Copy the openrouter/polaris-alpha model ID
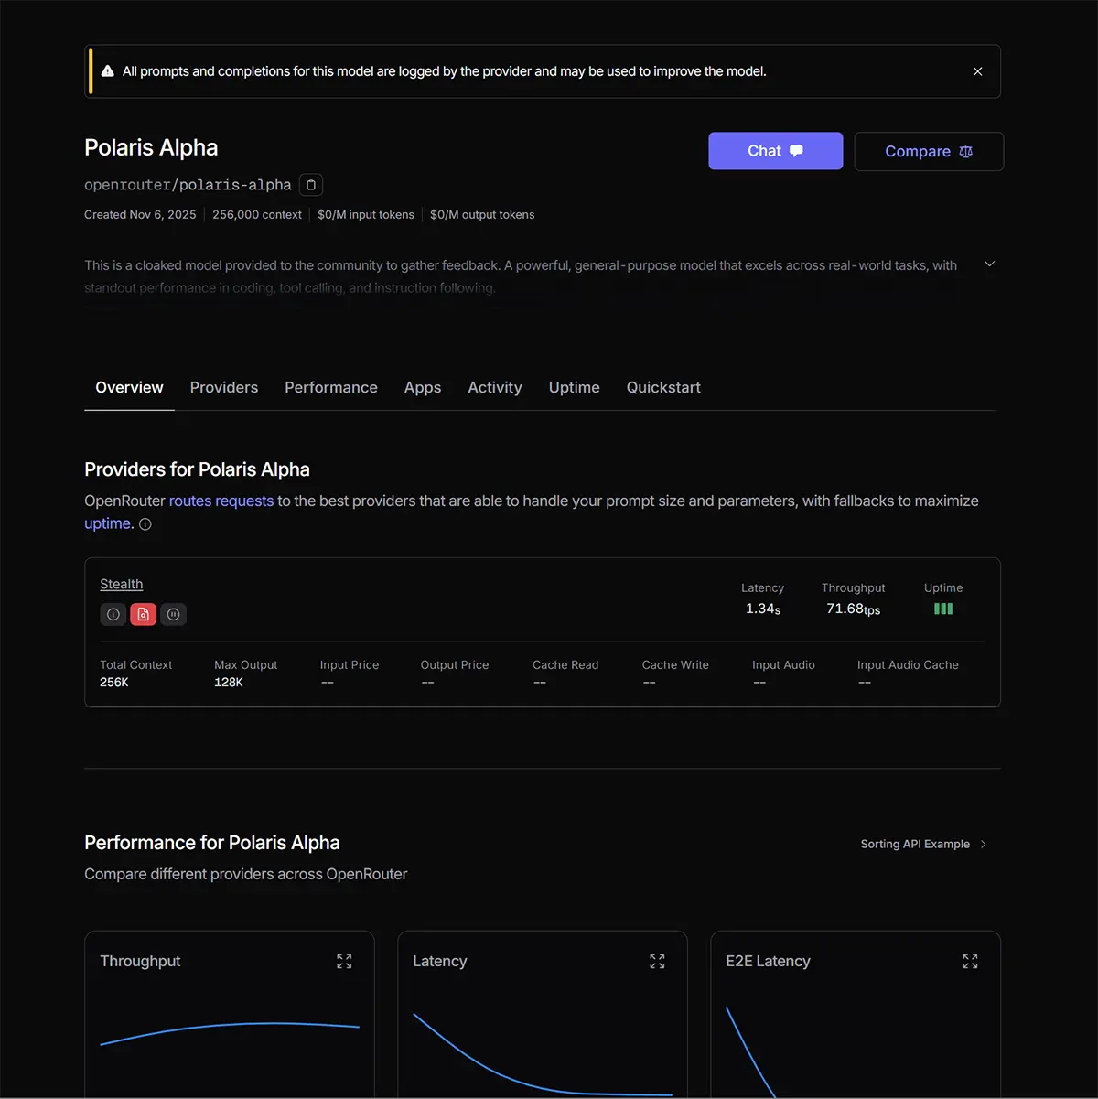Viewport: 1098px width, 1099px height. point(311,185)
